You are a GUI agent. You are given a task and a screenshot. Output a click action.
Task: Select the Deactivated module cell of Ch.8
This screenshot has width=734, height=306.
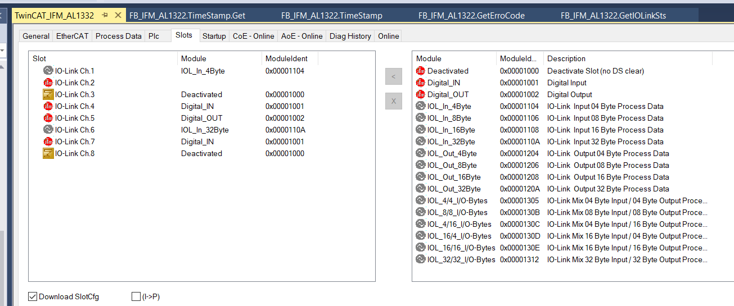pos(201,153)
